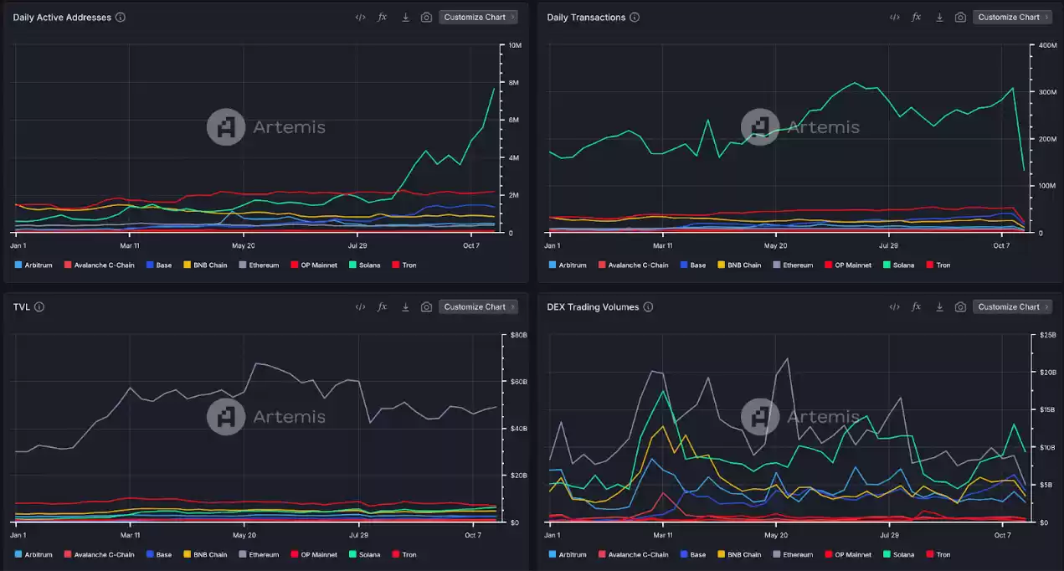Click the camera icon on the TVL chart
The height and width of the screenshot is (571, 1064).
[x=426, y=306]
